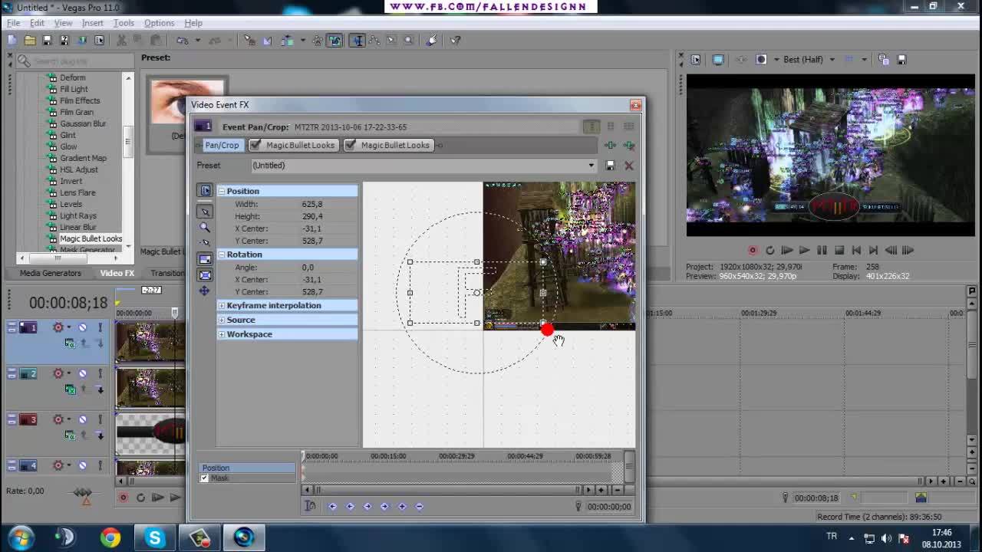Copy the snapshot to clipboard in the preview toolbar
This screenshot has height=552, width=982.
coord(884,59)
